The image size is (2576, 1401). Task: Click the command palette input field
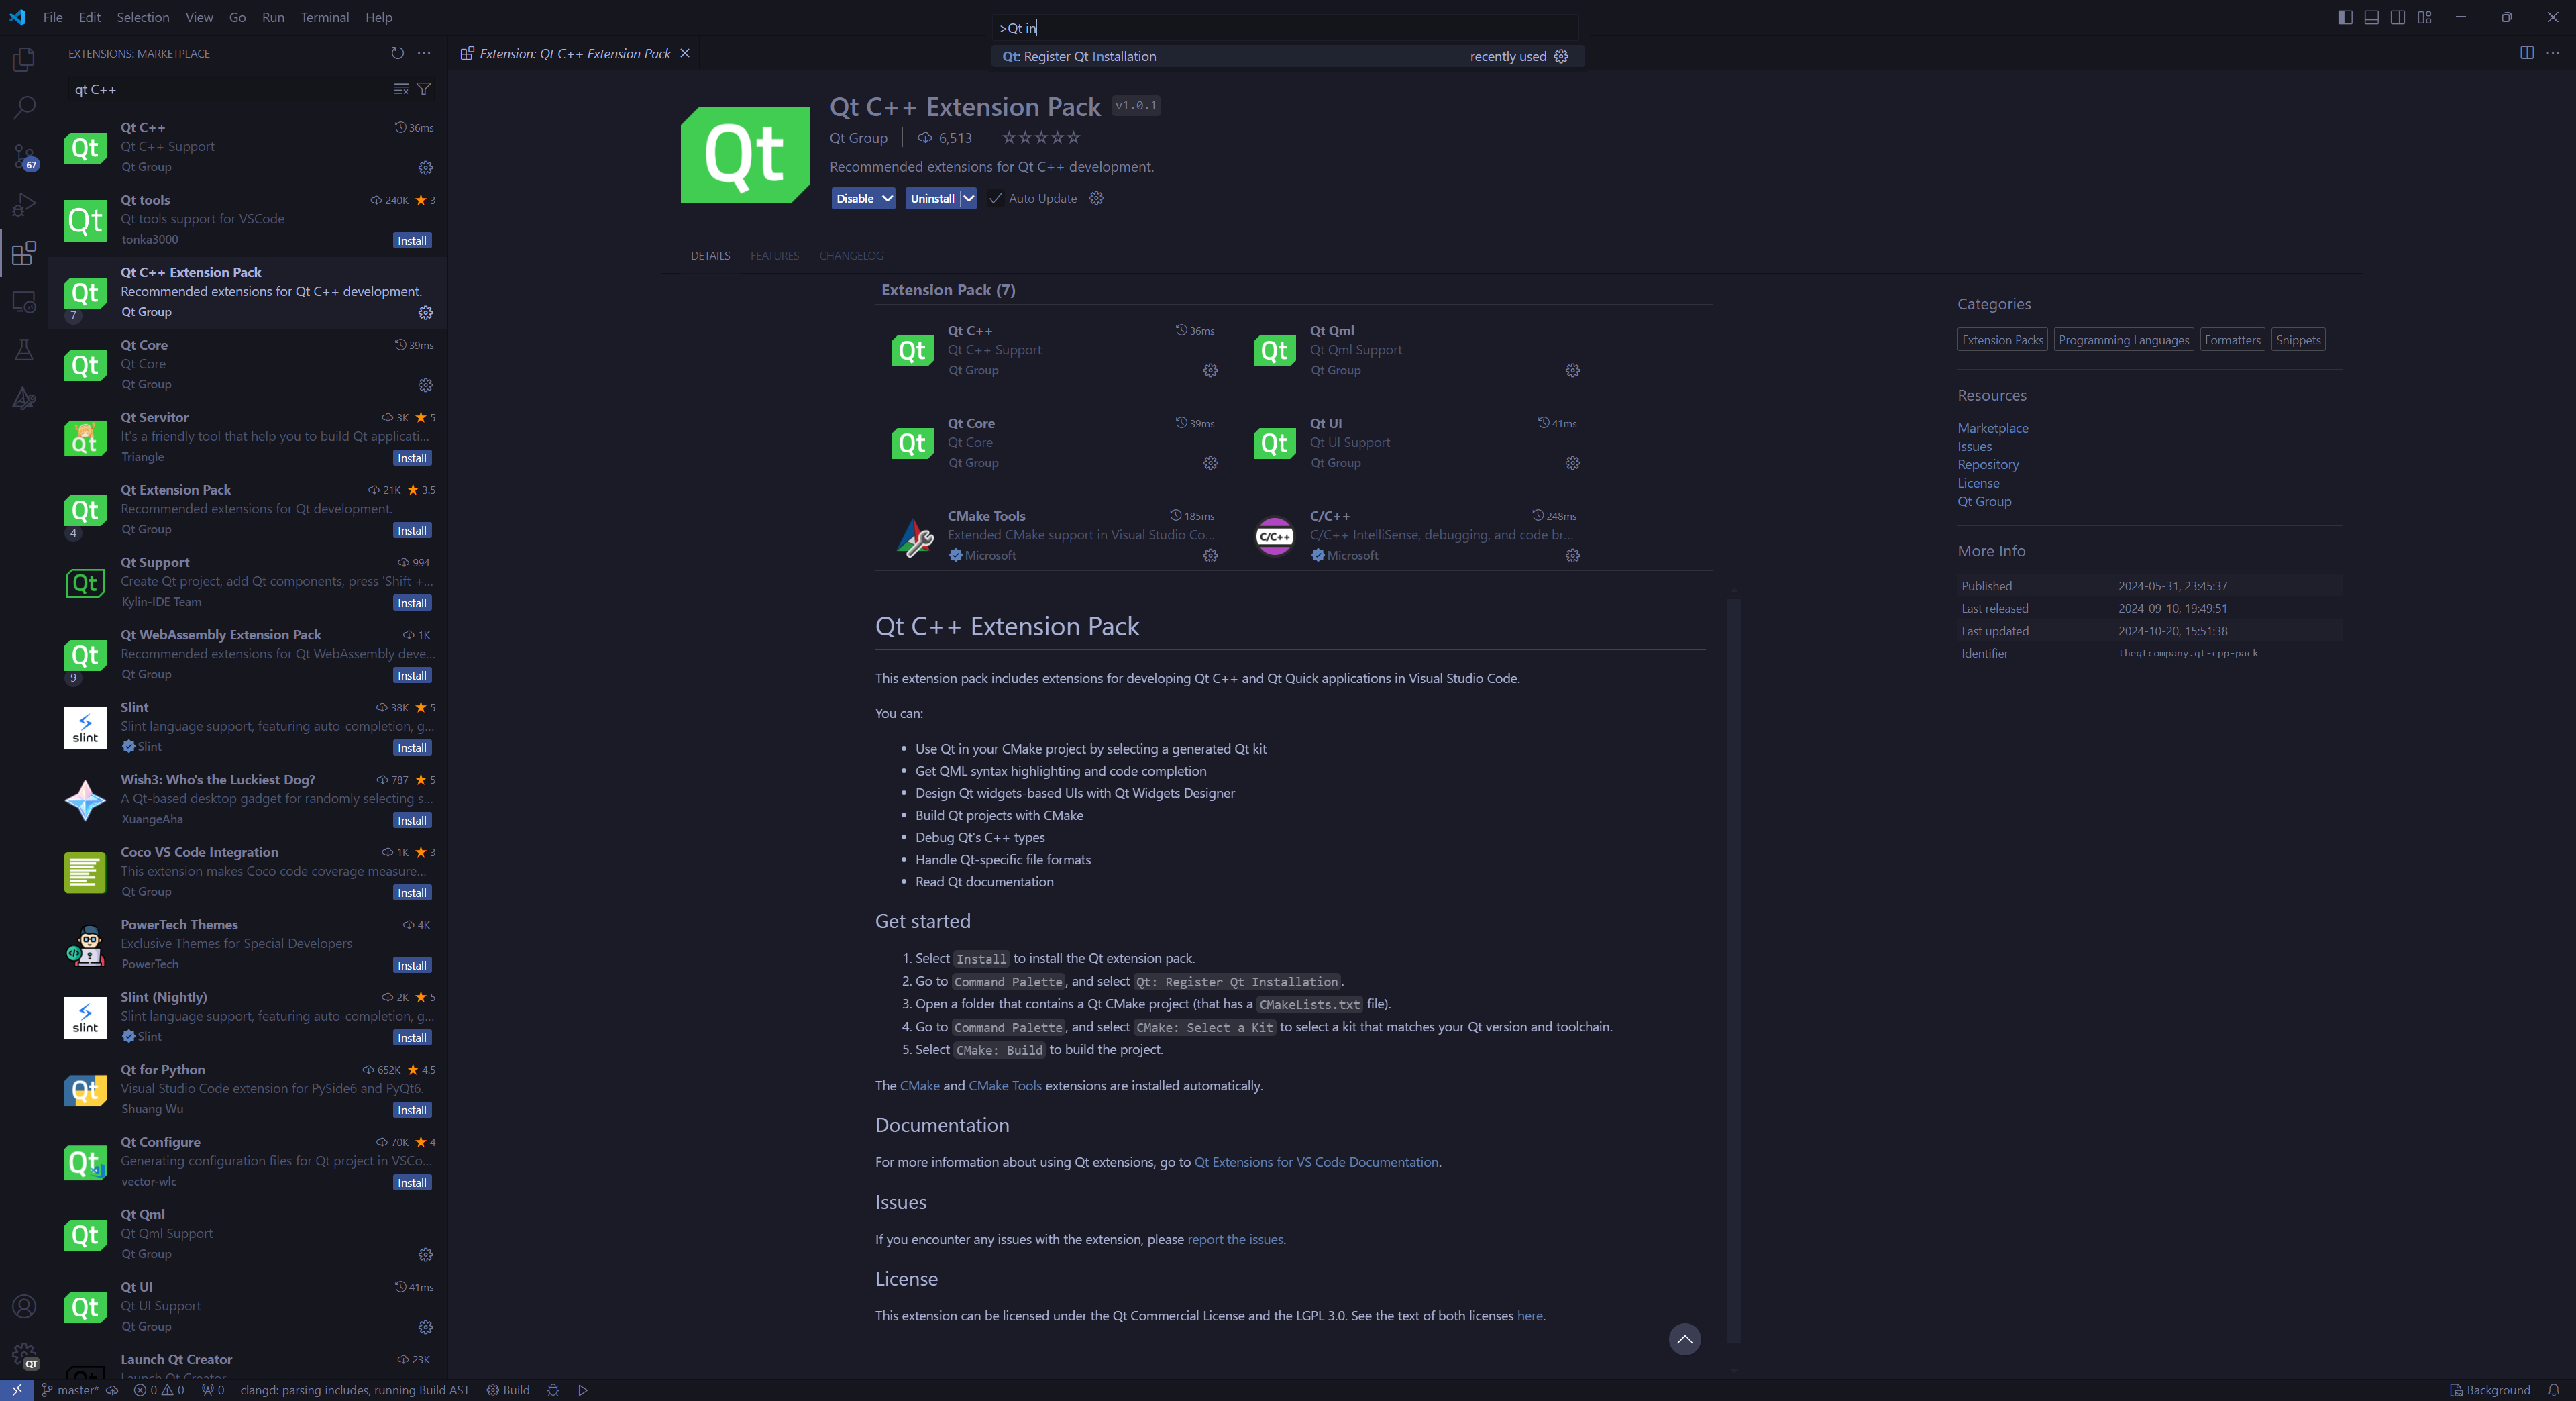pyautogui.click(x=1285, y=28)
